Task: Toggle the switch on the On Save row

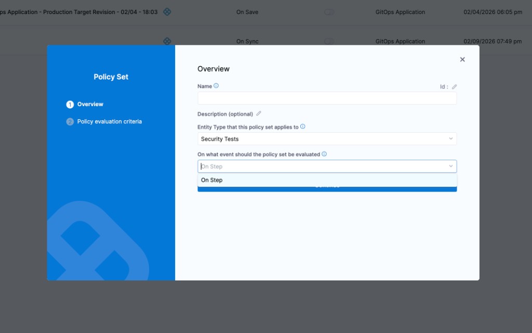Action: 329,11
